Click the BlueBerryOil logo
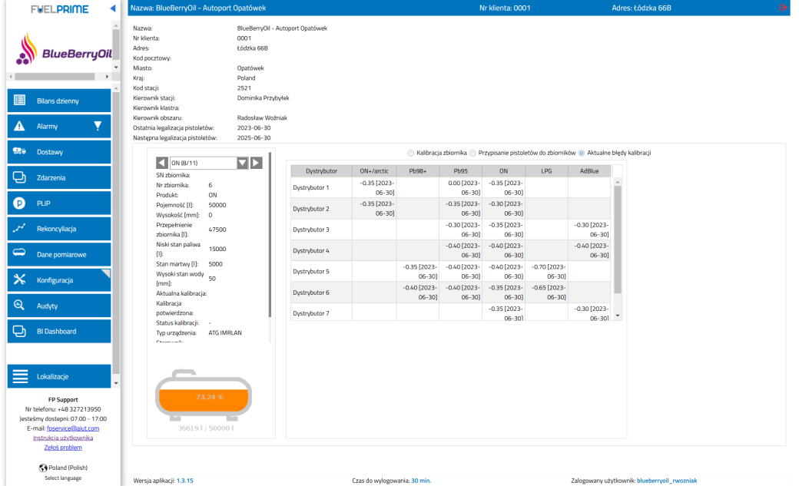The width and height of the screenshot is (799, 486). (63, 50)
